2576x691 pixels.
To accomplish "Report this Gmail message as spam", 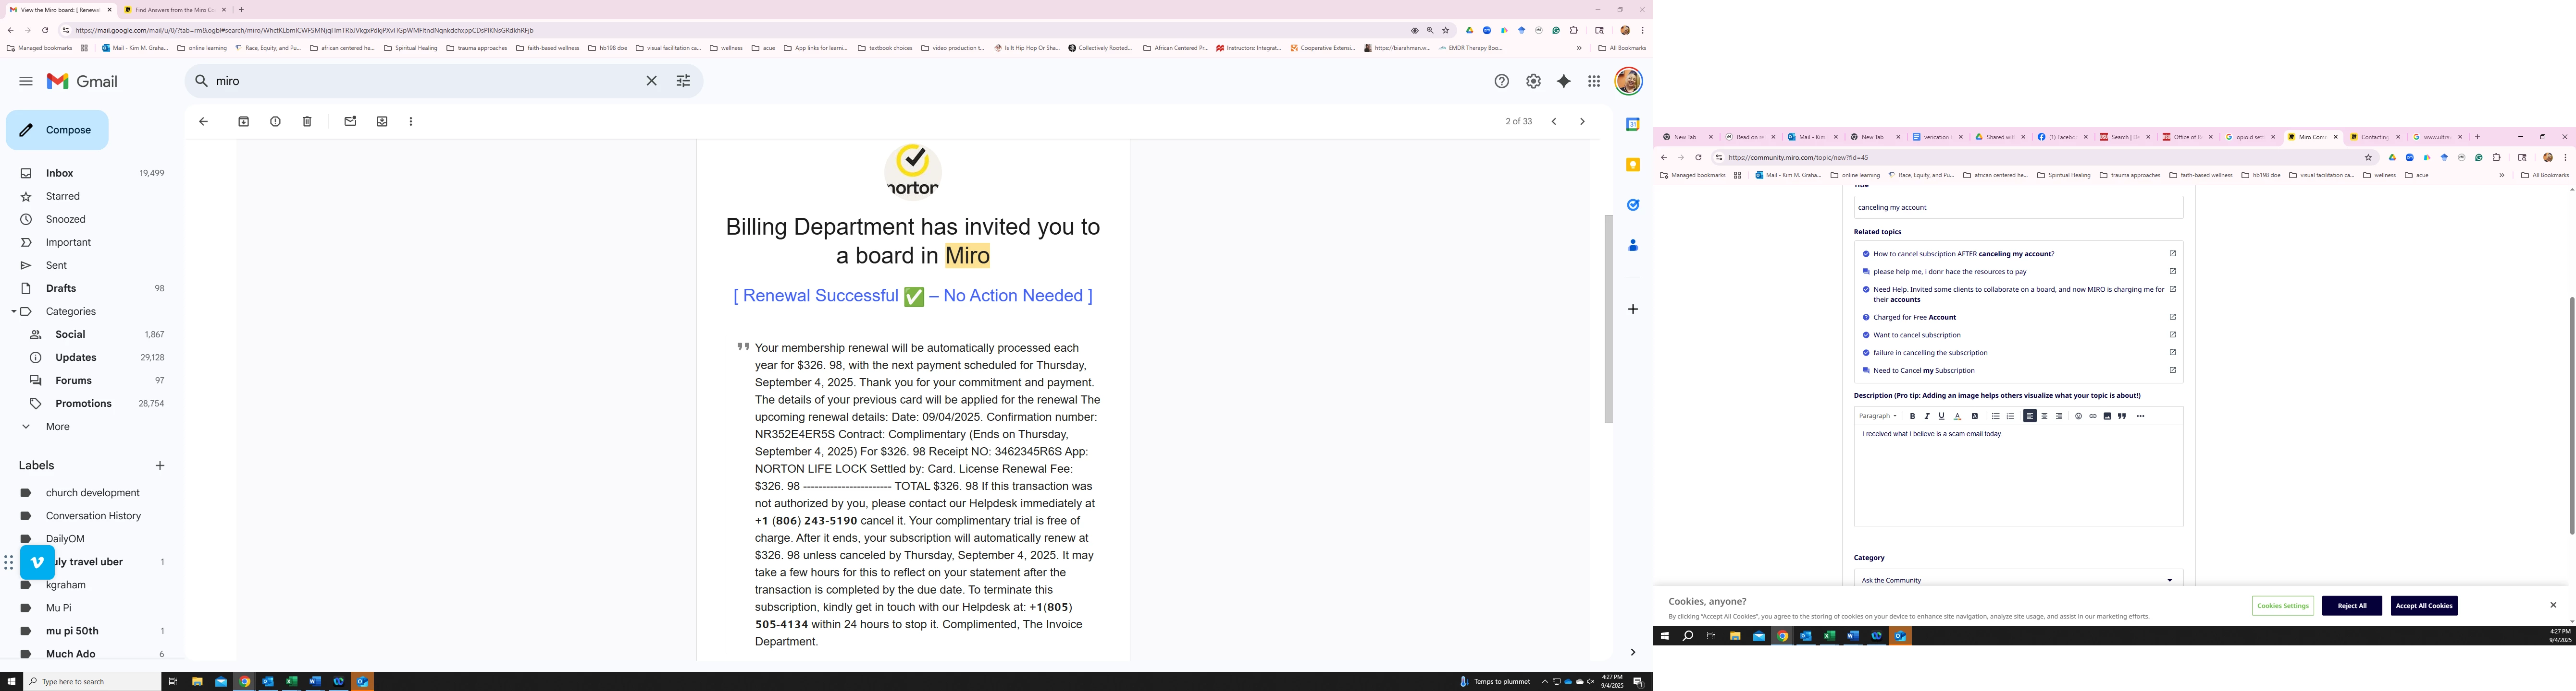I will click(275, 122).
